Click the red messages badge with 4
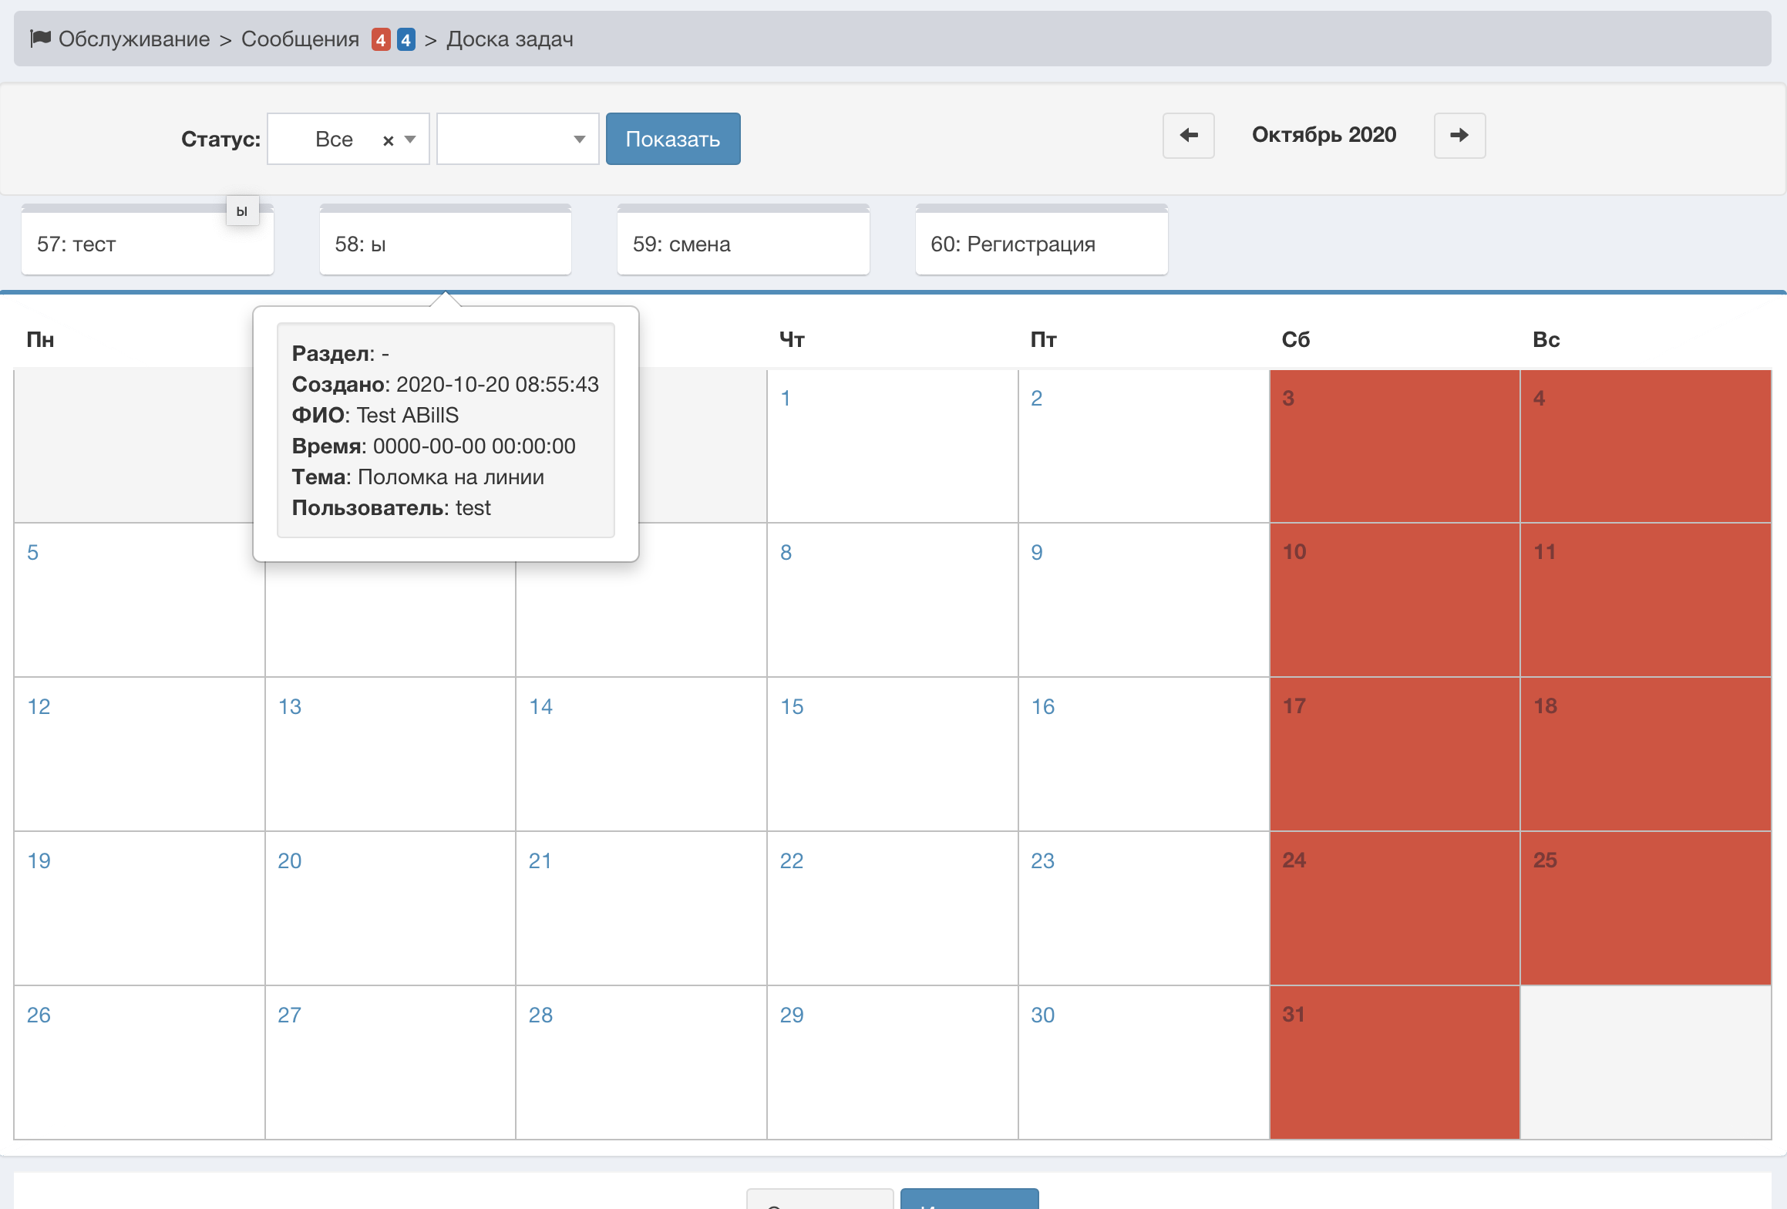Image resolution: width=1787 pixels, height=1209 pixels. click(x=380, y=39)
